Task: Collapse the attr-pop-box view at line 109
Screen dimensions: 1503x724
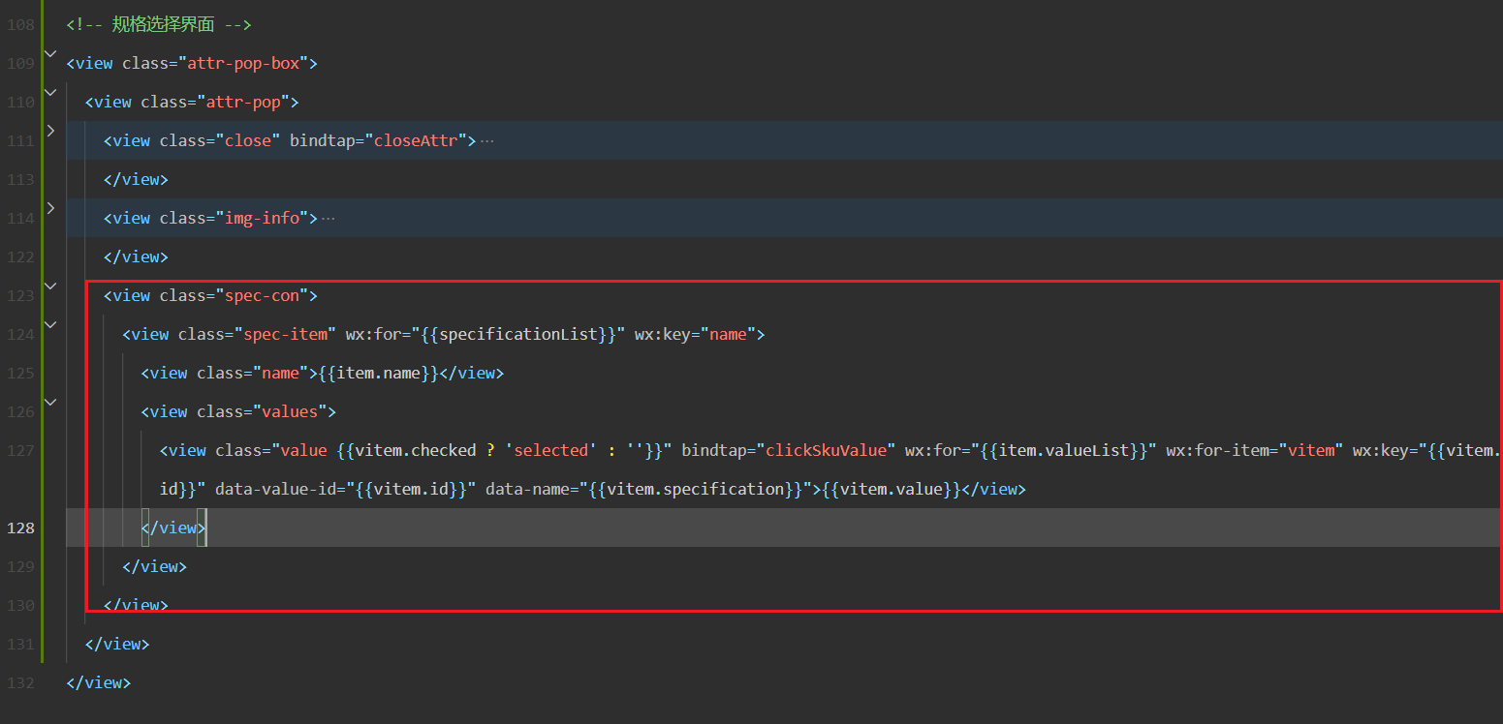Action: [x=50, y=53]
